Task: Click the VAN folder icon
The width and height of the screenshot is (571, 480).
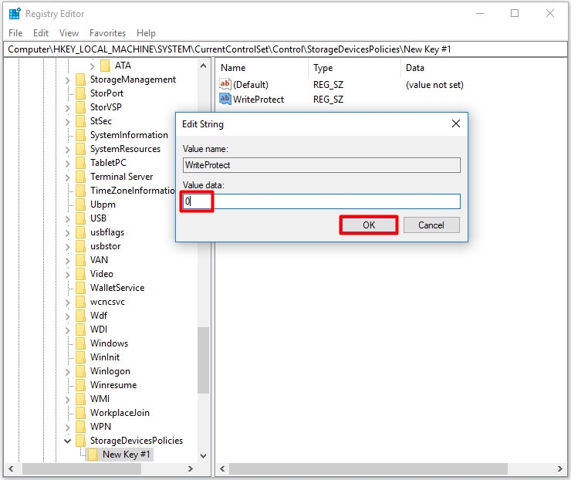Action: click(80, 259)
